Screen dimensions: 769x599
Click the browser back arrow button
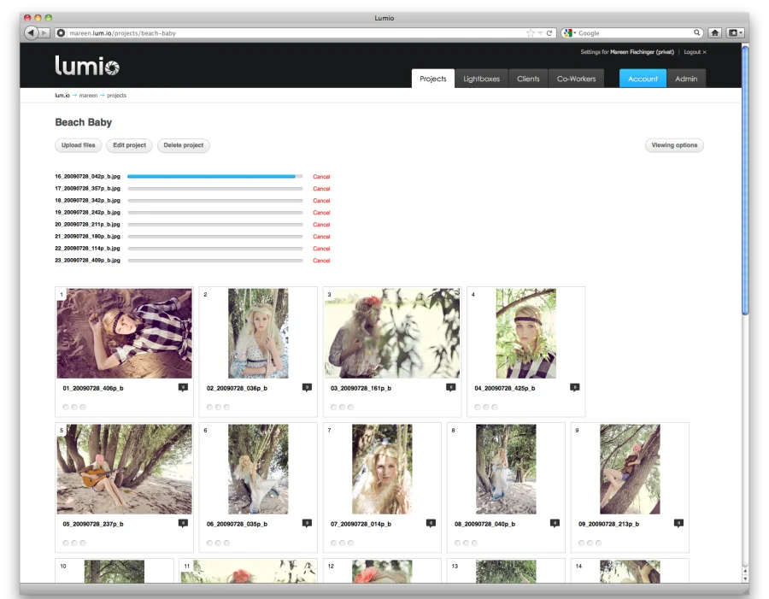(x=32, y=32)
